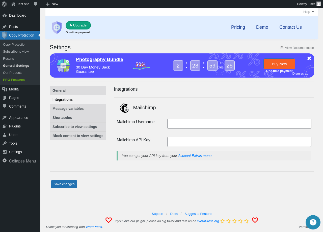The height and width of the screenshot is (232, 323).
Task: Open the comments bubble icon in admin bar
Action: coord(36,4)
